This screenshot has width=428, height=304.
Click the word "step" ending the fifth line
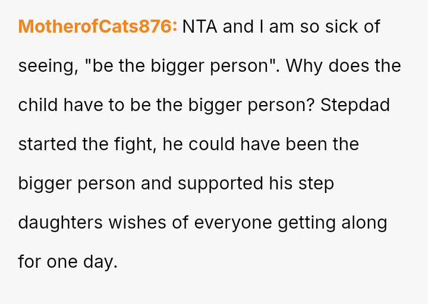(x=316, y=183)
